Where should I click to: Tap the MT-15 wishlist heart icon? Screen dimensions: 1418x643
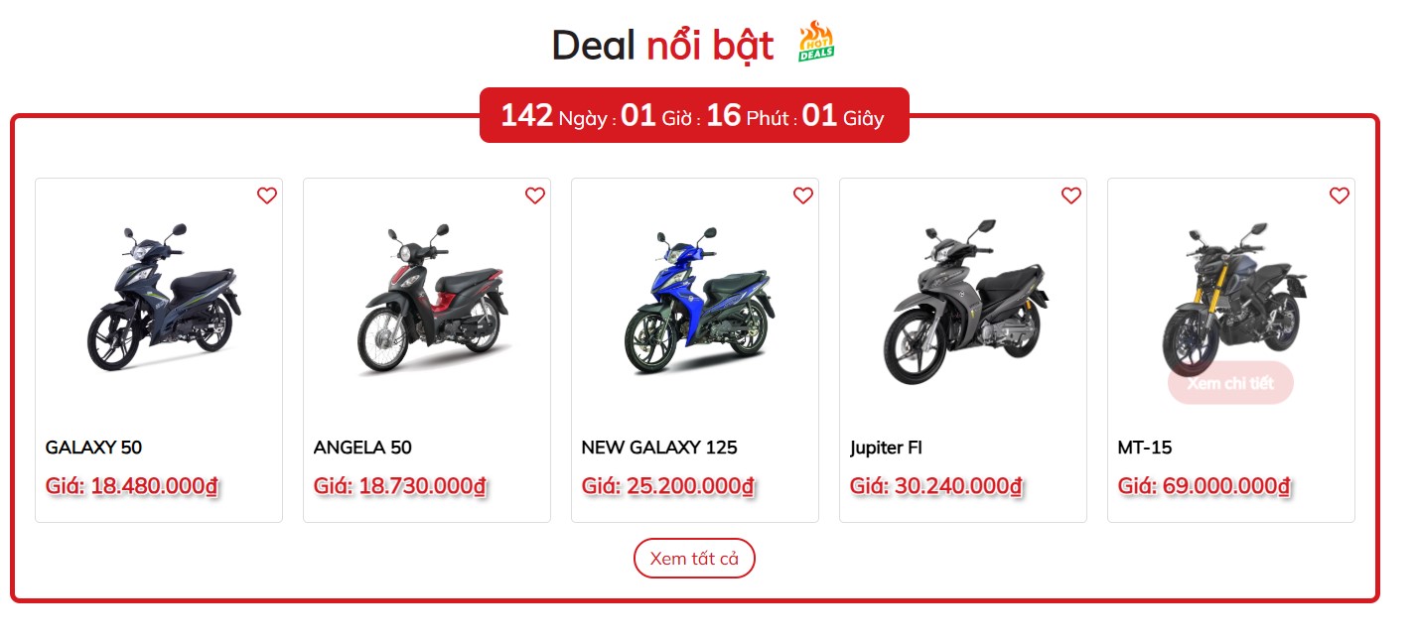(1340, 195)
